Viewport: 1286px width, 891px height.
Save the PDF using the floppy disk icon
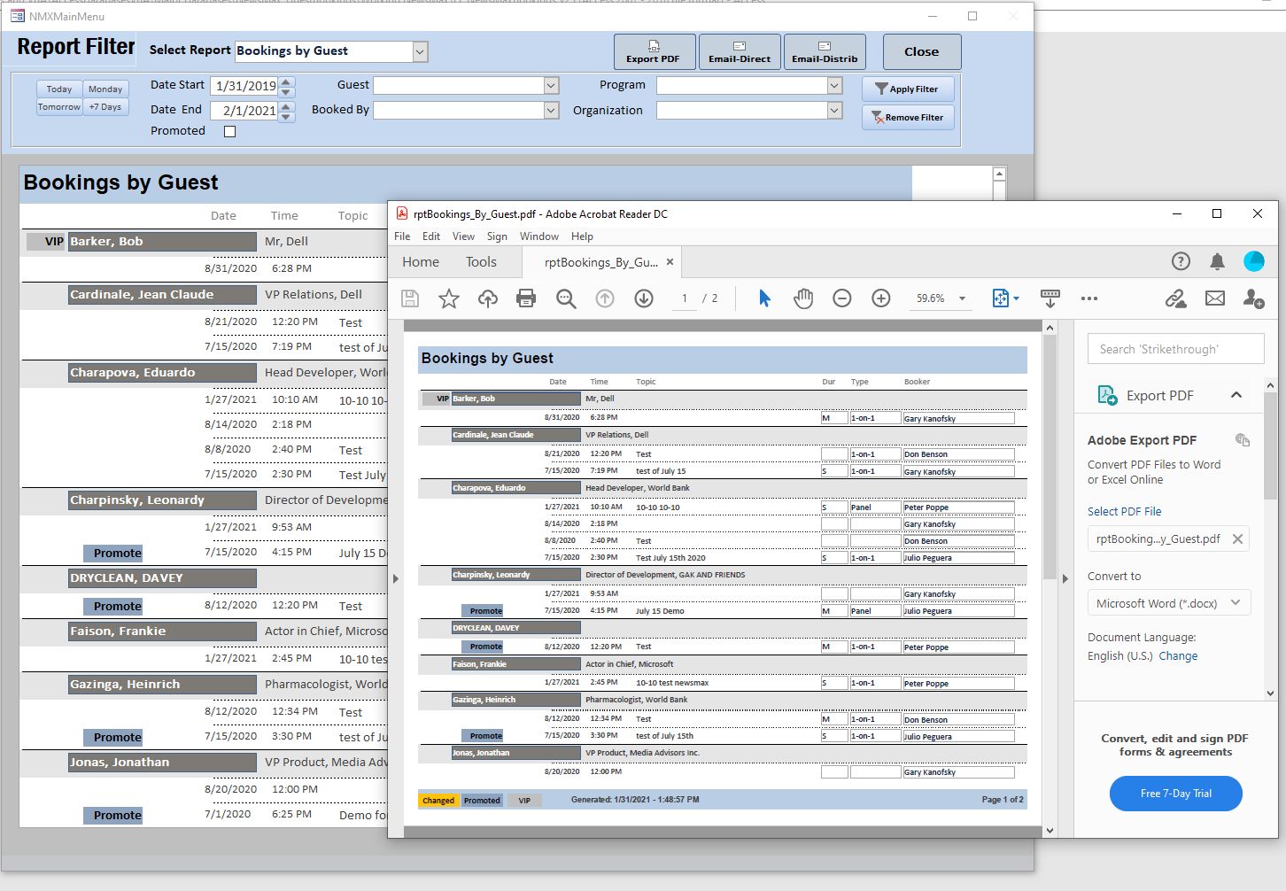(410, 298)
